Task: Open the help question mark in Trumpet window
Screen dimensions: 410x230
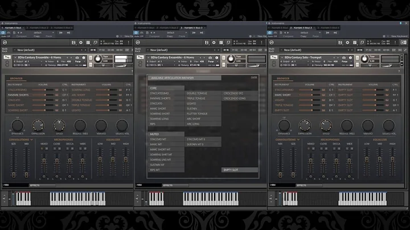Action: [x=399, y=71]
